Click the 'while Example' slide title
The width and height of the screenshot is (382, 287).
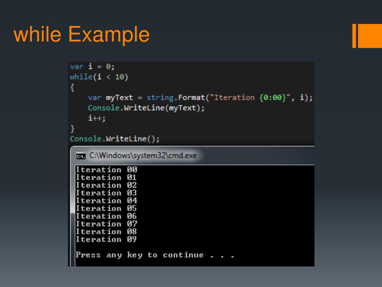tap(82, 34)
